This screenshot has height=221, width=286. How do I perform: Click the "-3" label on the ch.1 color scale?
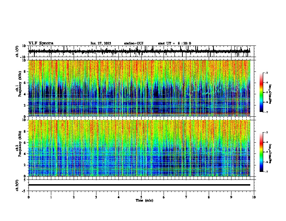click(266, 73)
